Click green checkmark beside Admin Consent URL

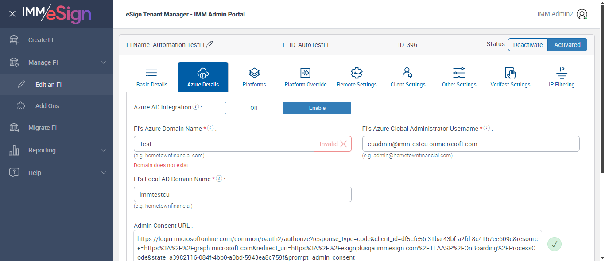click(555, 244)
